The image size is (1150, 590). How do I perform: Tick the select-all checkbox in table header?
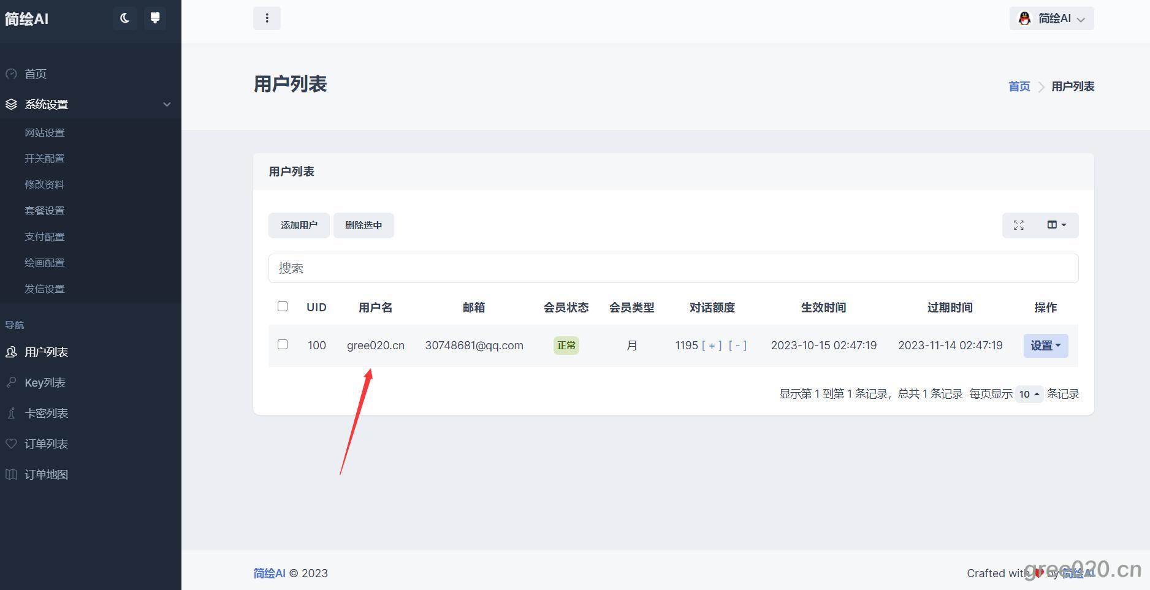click(x=283, y=306)
